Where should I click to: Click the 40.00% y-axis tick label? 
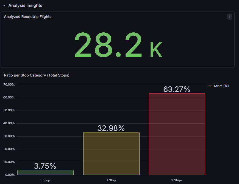(9, 123)
